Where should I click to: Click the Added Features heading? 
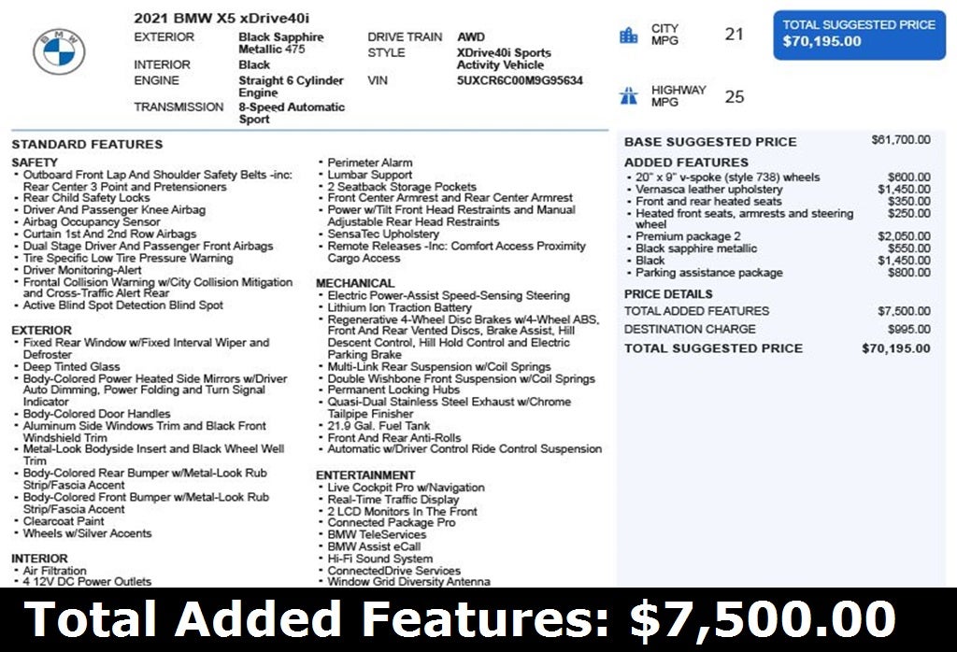[x=686, y=163]
